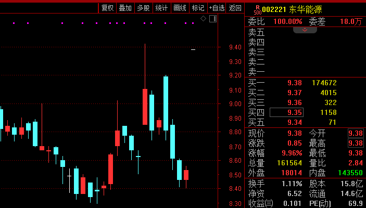Open the 统计 statistics tool
366x208 pixels.
161,8
